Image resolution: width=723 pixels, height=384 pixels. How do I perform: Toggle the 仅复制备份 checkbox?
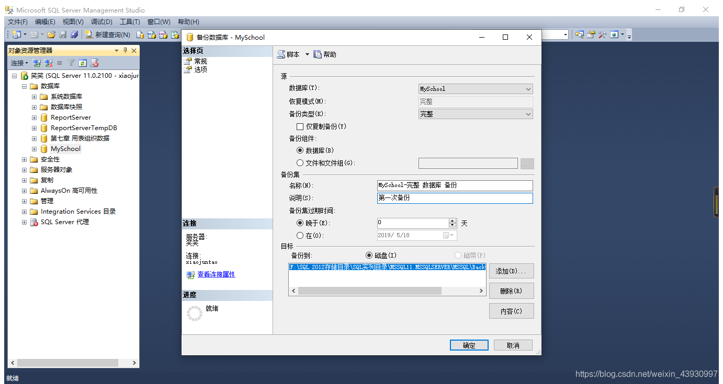coord(300,126)
